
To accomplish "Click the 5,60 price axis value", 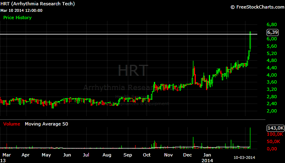I will (272, 46).
